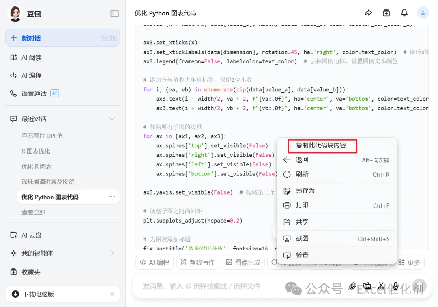The width and height of the screenshot is (438, 307).
Task: Start a 新对话
Action: coord(62,38)
